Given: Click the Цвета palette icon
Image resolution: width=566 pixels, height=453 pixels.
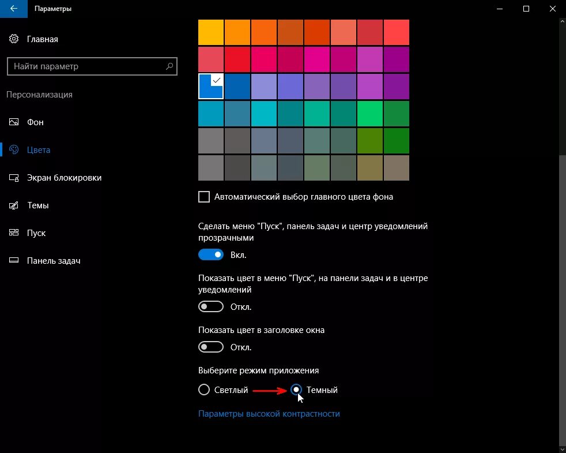Looking at the screenshot, I should click(x=14, y=149).
